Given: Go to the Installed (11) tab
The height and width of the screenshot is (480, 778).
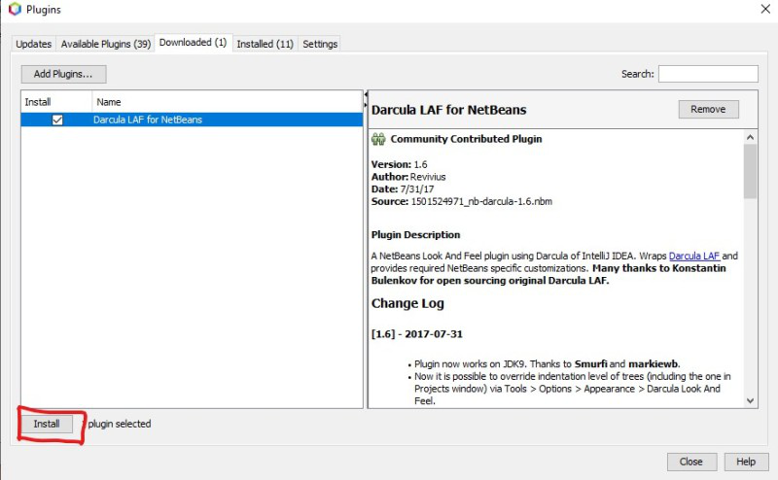Looking at the screenshot, I should tap(265, 44).
